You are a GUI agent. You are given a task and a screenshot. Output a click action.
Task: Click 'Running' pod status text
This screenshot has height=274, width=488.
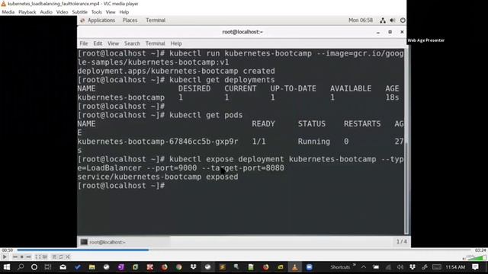point(313,142)
